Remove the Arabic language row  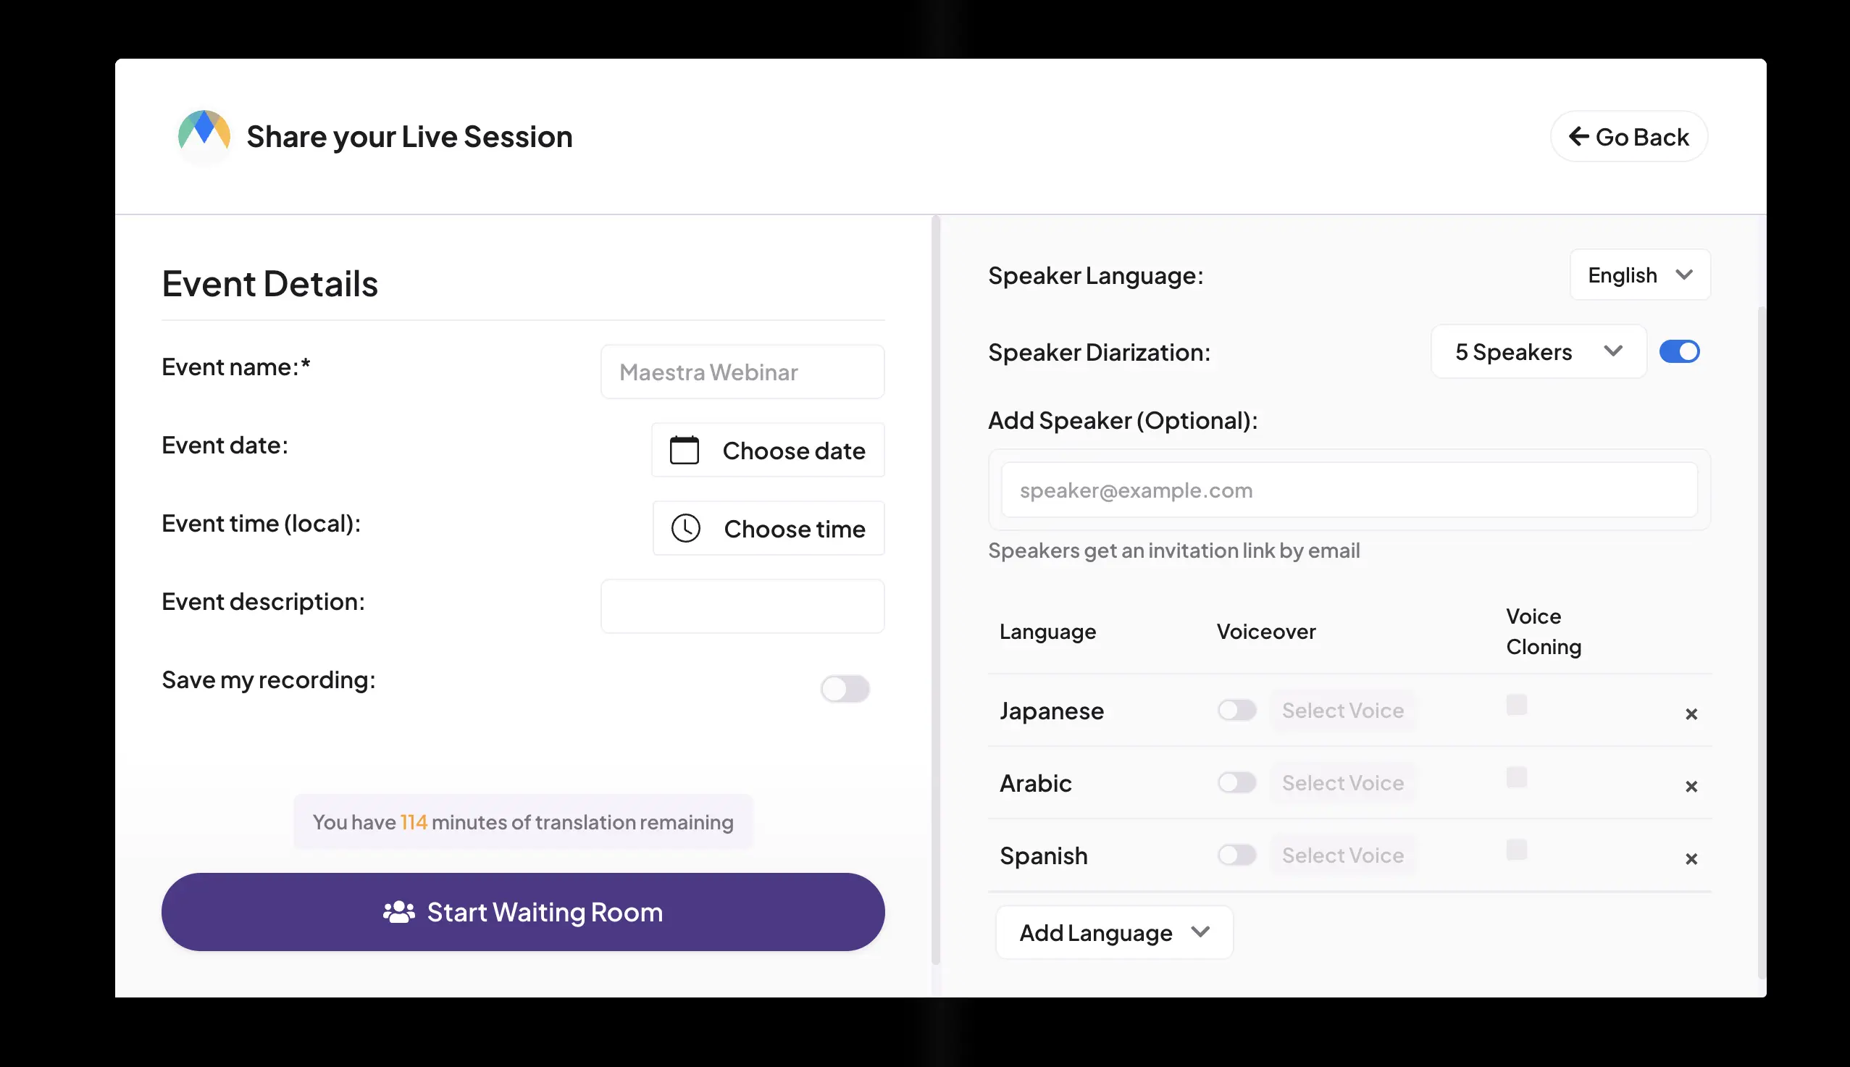coord(1692,786)
